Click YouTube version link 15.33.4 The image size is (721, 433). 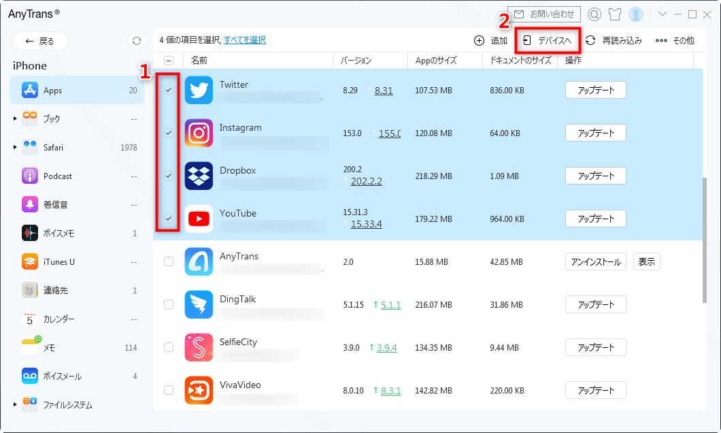(x=367, y=224)
